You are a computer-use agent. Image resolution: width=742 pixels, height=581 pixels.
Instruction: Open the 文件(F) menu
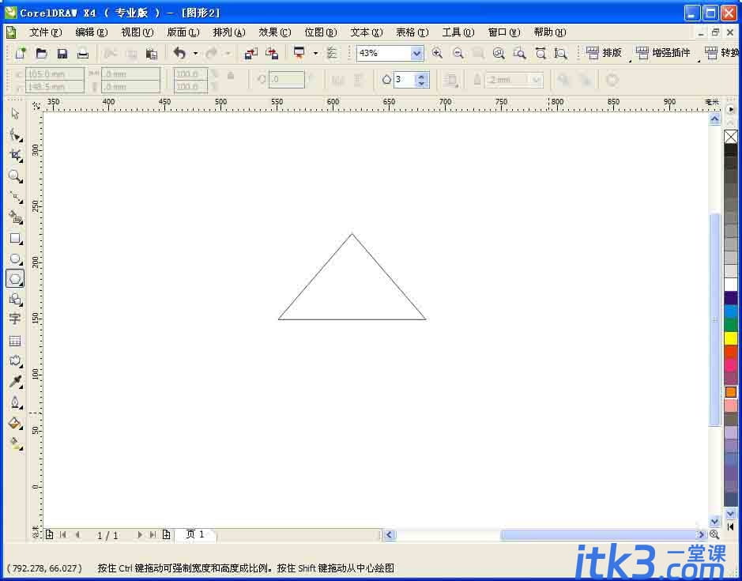pos(45,32)
